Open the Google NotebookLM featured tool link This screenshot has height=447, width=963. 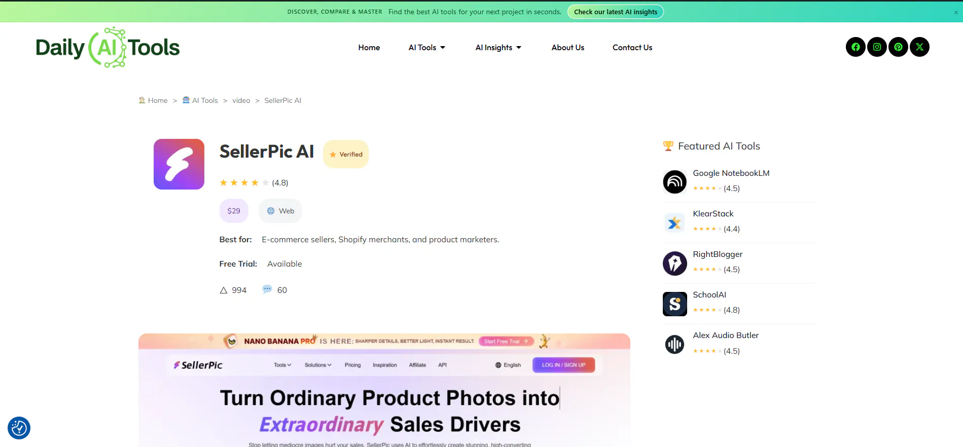coord(731,173)
